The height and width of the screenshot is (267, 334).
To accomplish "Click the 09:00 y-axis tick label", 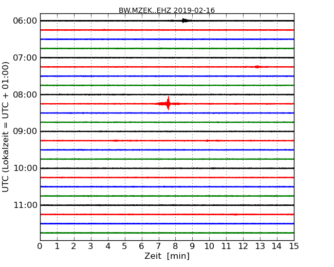I will pyautogui.click(x=25, y=131).
